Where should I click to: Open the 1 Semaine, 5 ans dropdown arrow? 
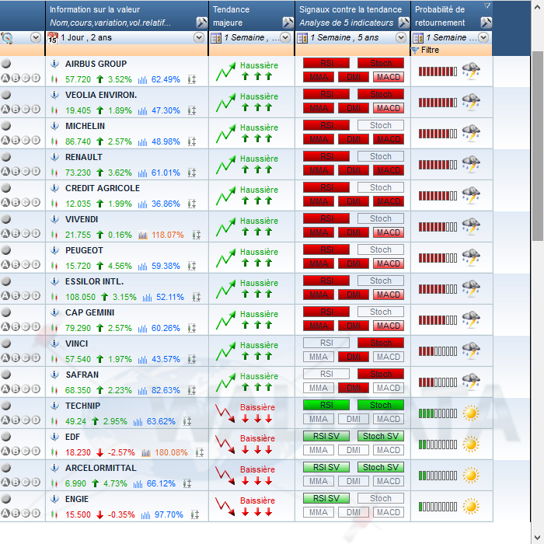401,37
